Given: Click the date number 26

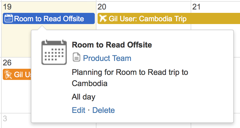Looking at the screenshot, I should pos(7,62).
